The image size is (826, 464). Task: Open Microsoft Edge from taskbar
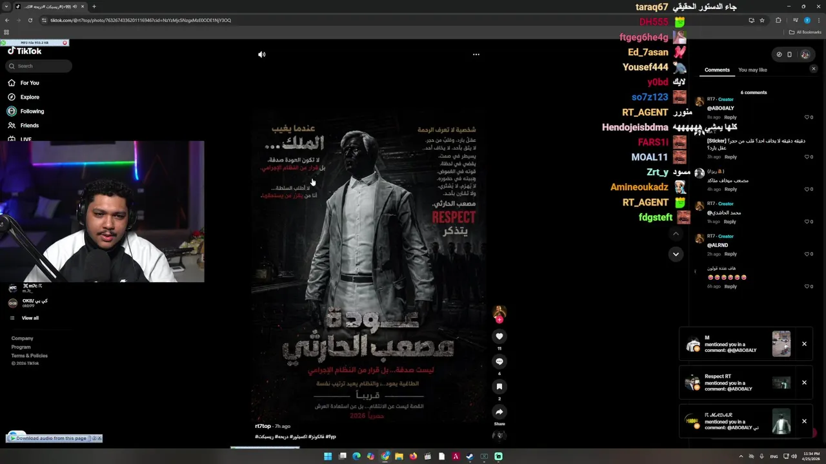(356, 456)
